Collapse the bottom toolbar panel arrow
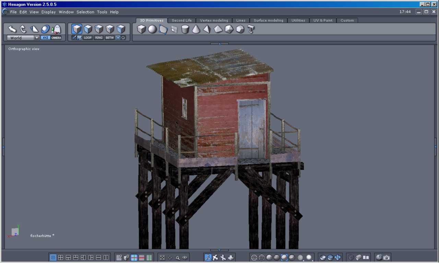Screen dimensions: 439x263 pyautogui.click(x=219, y=250)
